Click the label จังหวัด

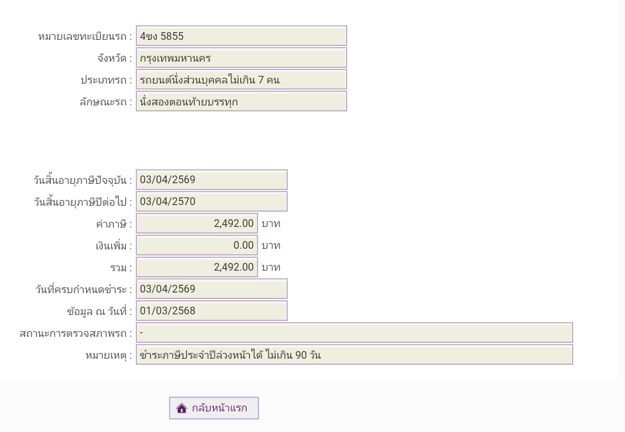click(114, 59)
